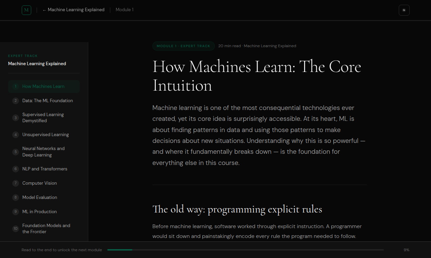Click the main heading How Machines Learn
This screenshot has height=258, width=431.
coord(257,76)
